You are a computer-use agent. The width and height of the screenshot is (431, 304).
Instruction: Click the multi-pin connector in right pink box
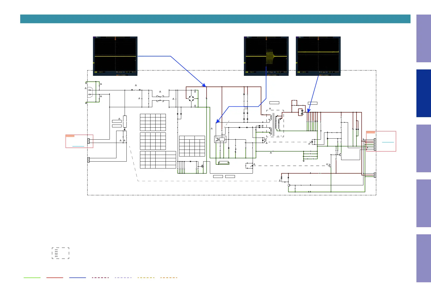click(375, 144)
